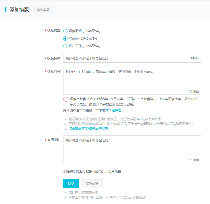Submit the form with 提交
Viewport: 210px width, 204px height.
click(x=71, y=184)
